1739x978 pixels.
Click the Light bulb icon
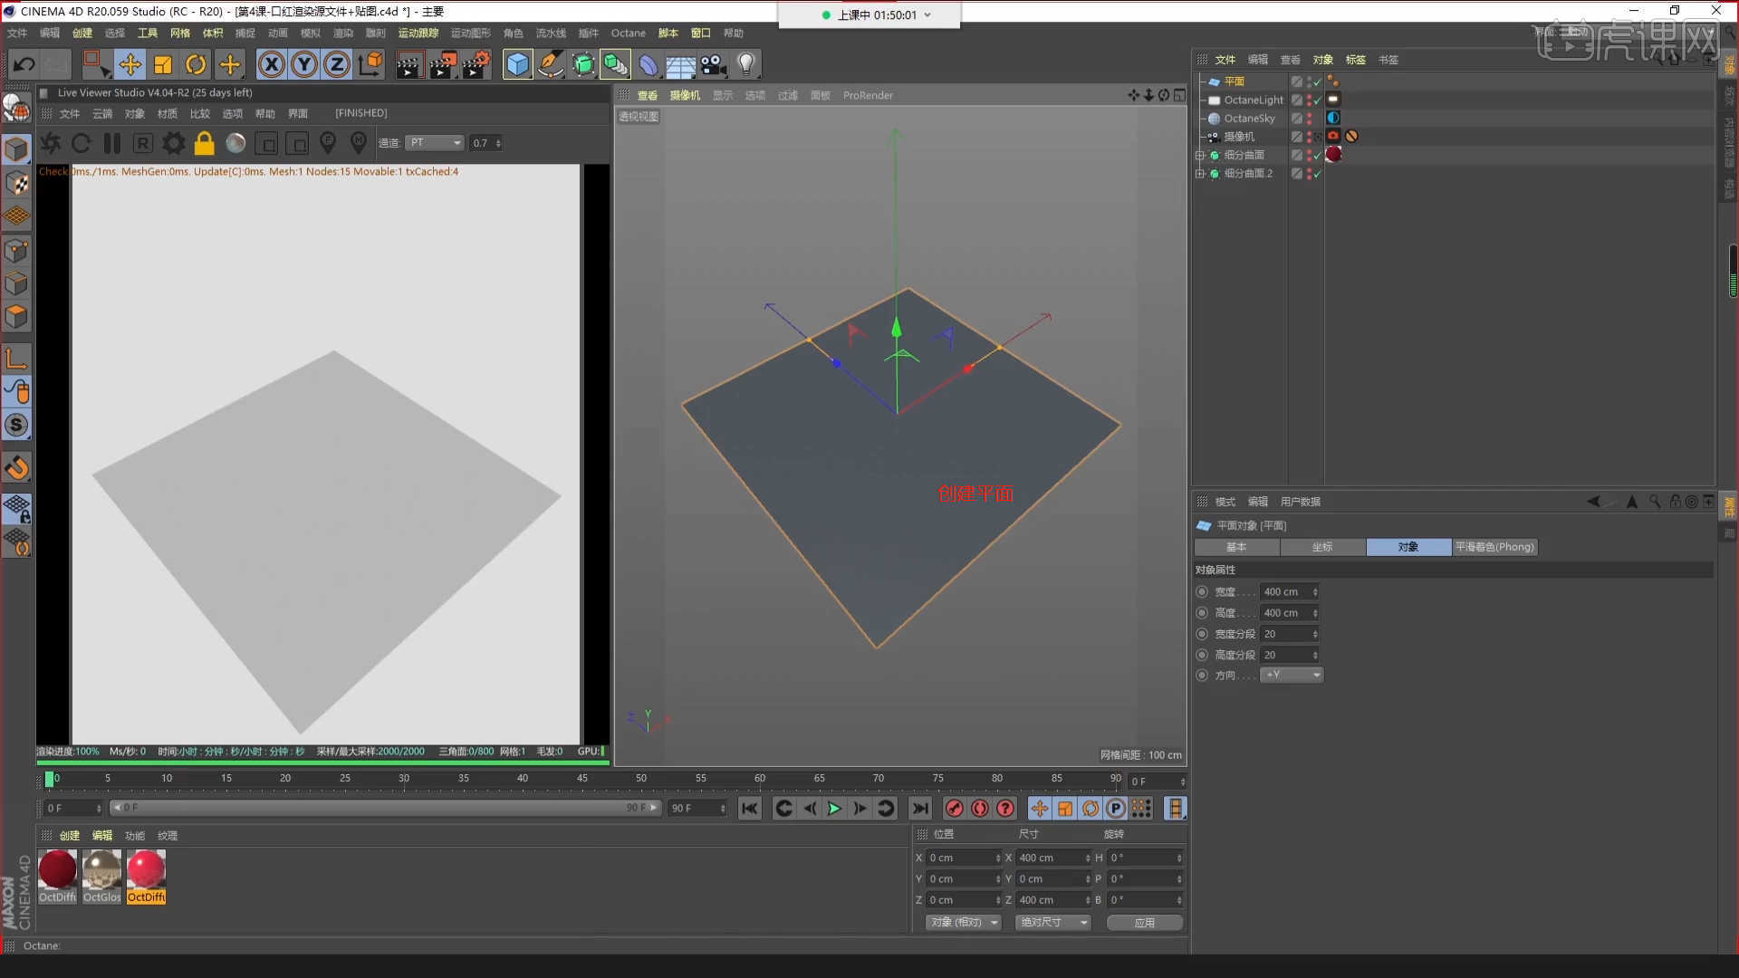click(x=746, y=64)
